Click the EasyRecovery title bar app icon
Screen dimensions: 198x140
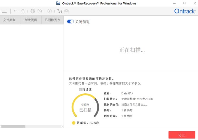pos(58,3)
